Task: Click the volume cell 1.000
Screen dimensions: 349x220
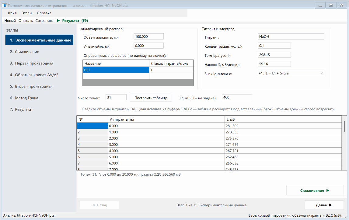Action: click(x=166, y=132)
